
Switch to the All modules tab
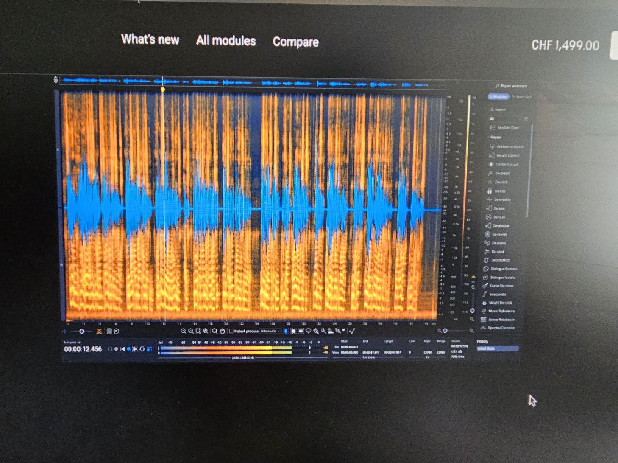tap(226, 40)
